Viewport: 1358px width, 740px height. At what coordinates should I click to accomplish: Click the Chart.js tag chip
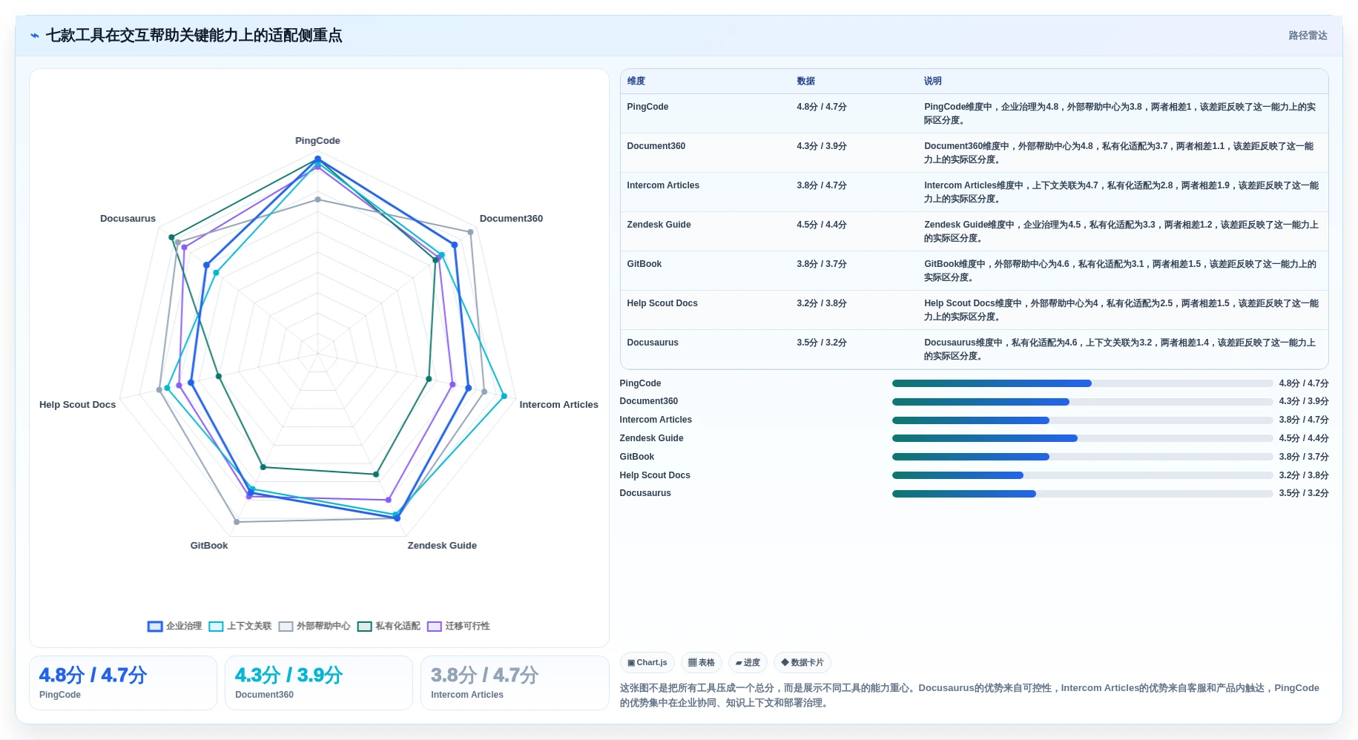coord(647,663)
